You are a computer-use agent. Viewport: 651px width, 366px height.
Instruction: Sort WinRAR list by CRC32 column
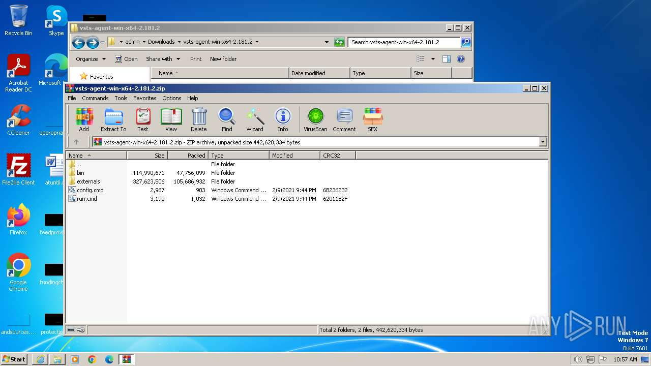(x=338, y=156)
